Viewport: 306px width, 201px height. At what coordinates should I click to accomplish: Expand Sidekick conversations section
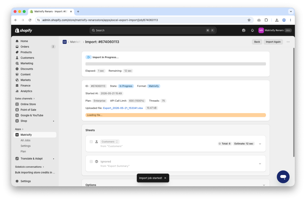[x=30, y=167]
